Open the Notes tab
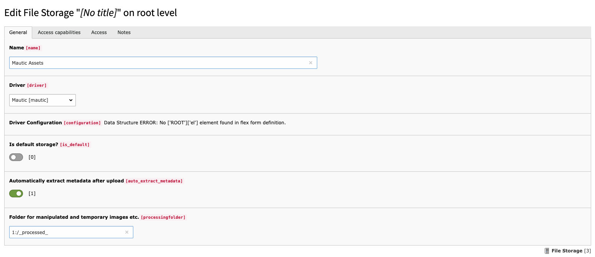The width and height of the screenshot is (595, 257). [x=124, y=33]
